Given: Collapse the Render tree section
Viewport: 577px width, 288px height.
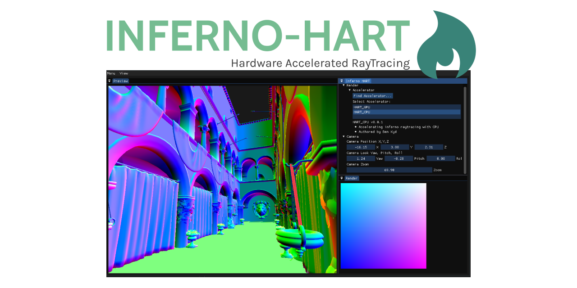Looking at the screenshot, I should coord(344,85).
